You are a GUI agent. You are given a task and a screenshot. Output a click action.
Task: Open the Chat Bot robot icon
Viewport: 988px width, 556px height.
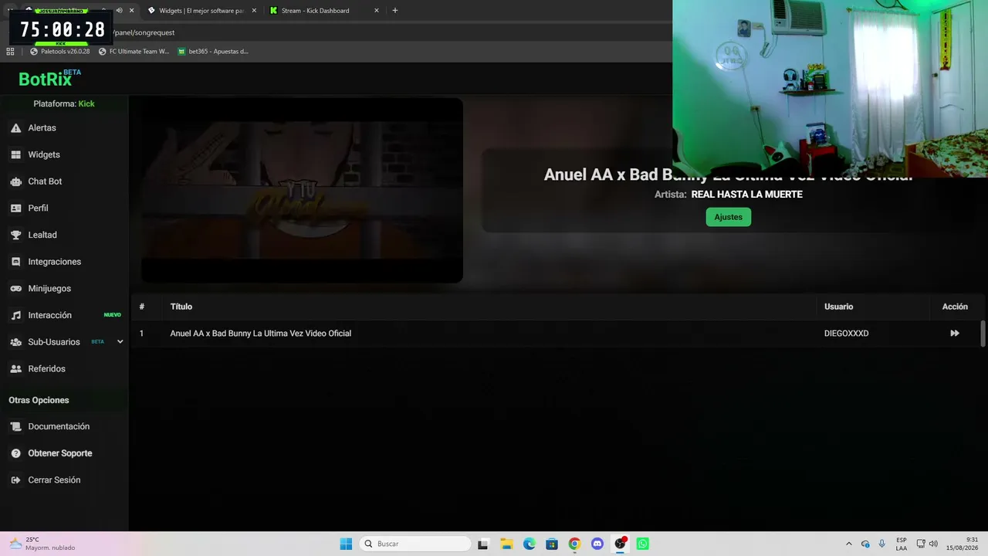15,181
